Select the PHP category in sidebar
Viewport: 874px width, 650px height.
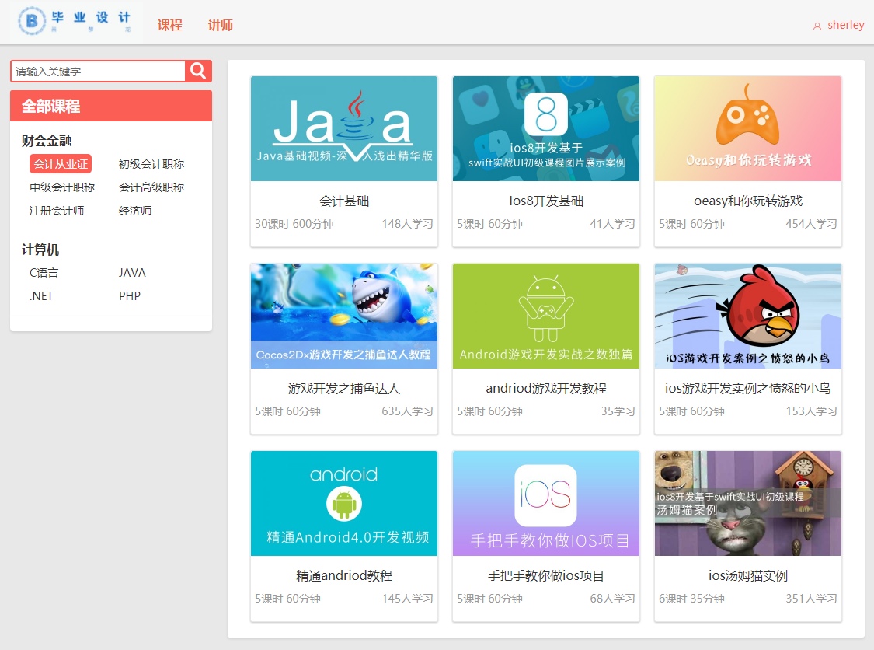pos(130,296)
